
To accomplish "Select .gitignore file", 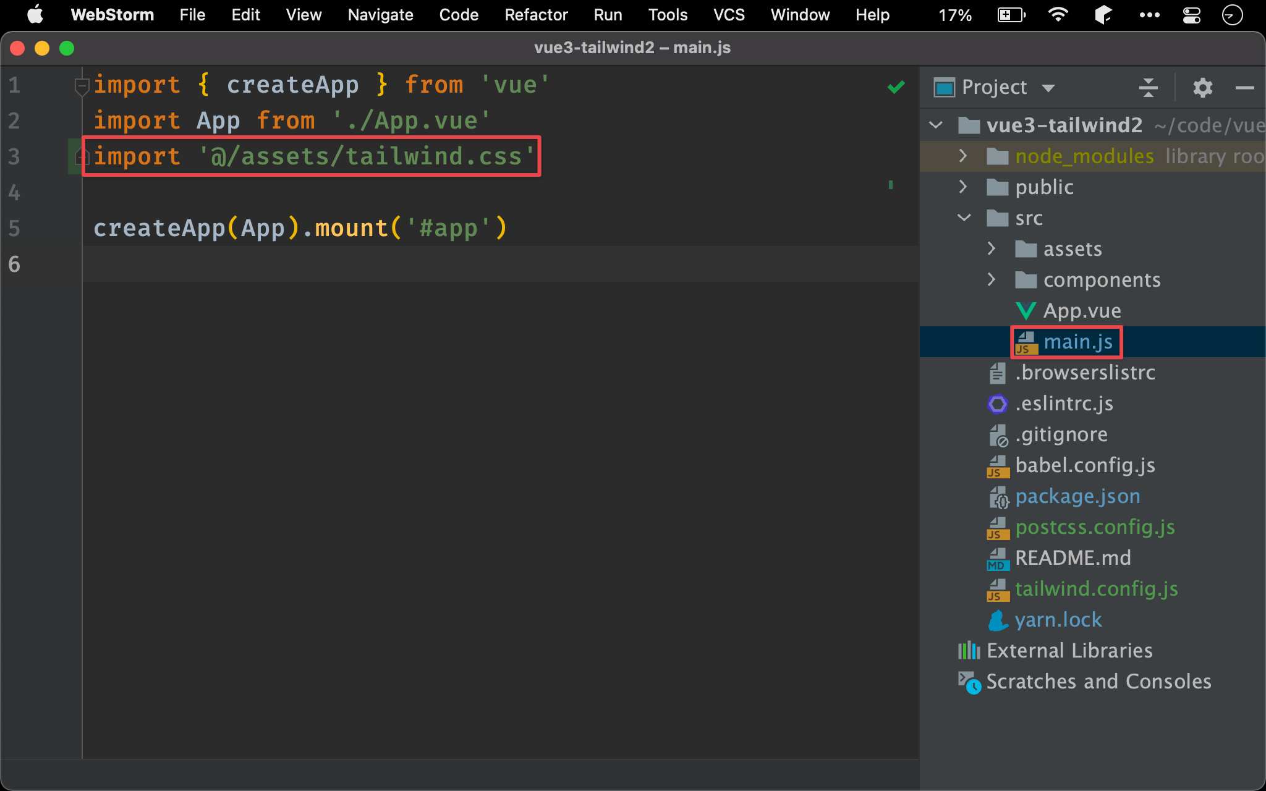I will (1061, 434).
